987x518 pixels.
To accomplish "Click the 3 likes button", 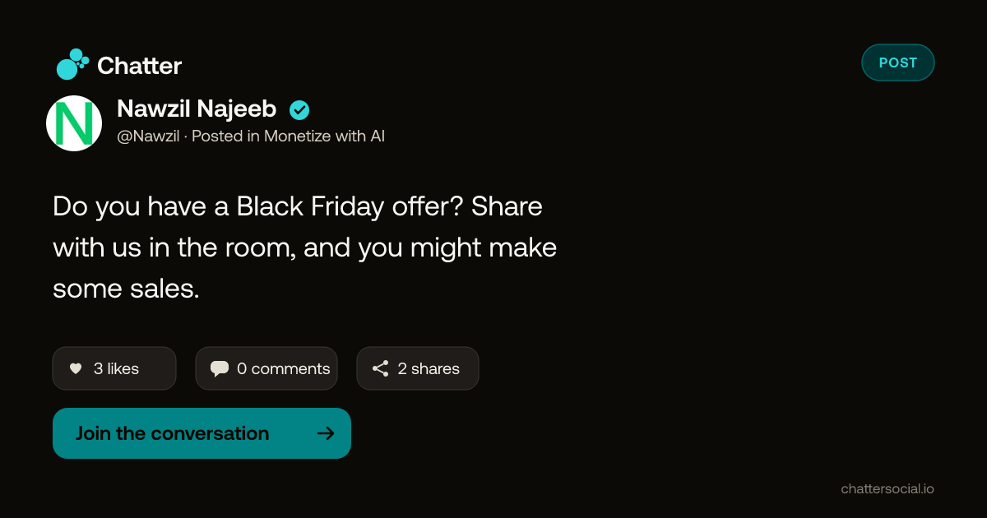I will tap(114, 368).
